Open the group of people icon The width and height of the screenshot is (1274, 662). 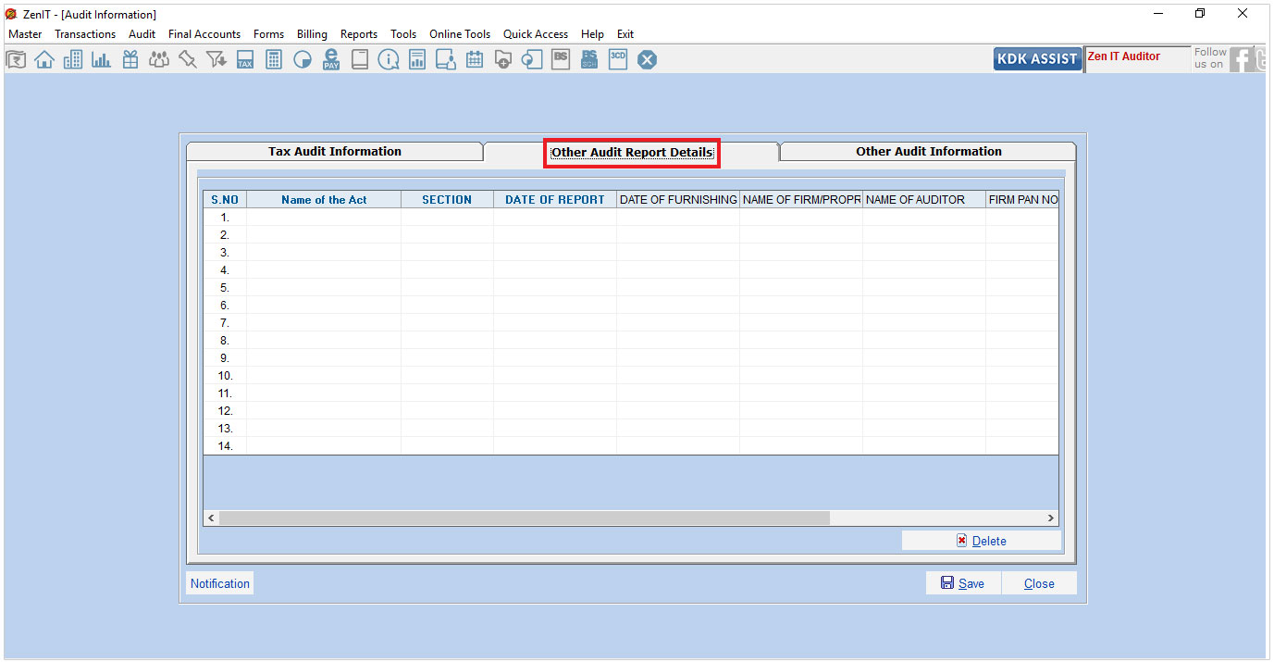(159, 60)
